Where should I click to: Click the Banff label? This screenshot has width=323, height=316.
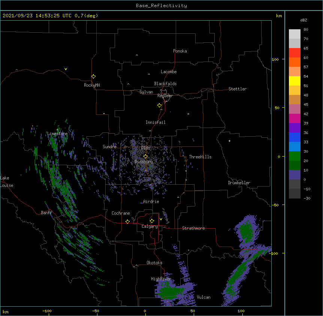click(x=46, y=213)
